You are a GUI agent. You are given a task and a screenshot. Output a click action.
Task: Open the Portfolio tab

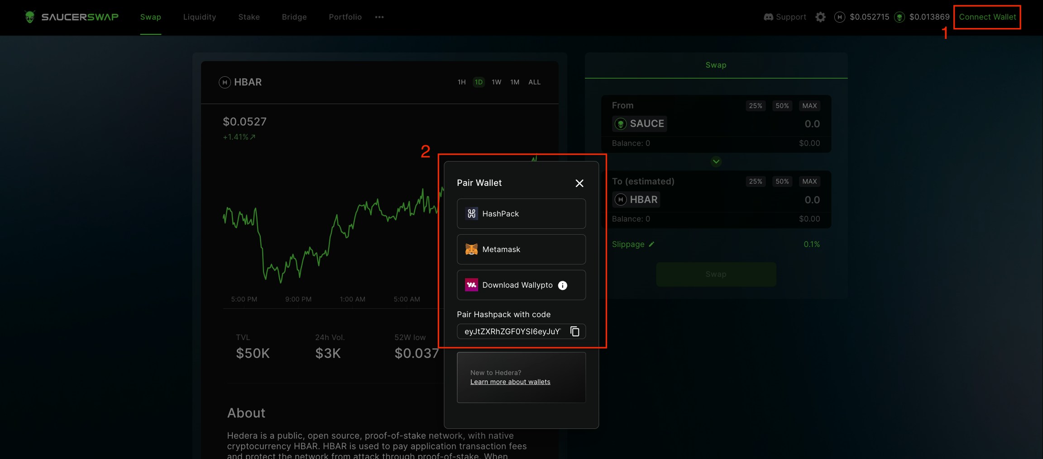[345, 17]
